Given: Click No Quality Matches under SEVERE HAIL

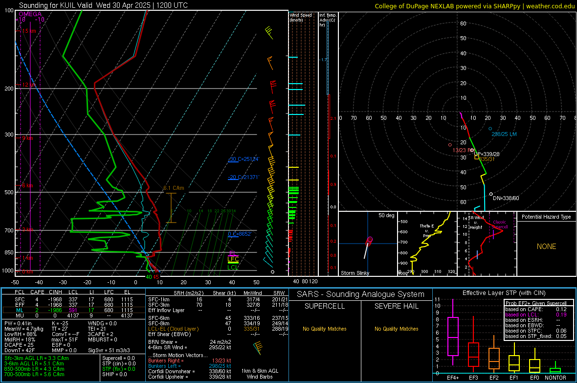Looking at the screenshot, I should point(396,329).
